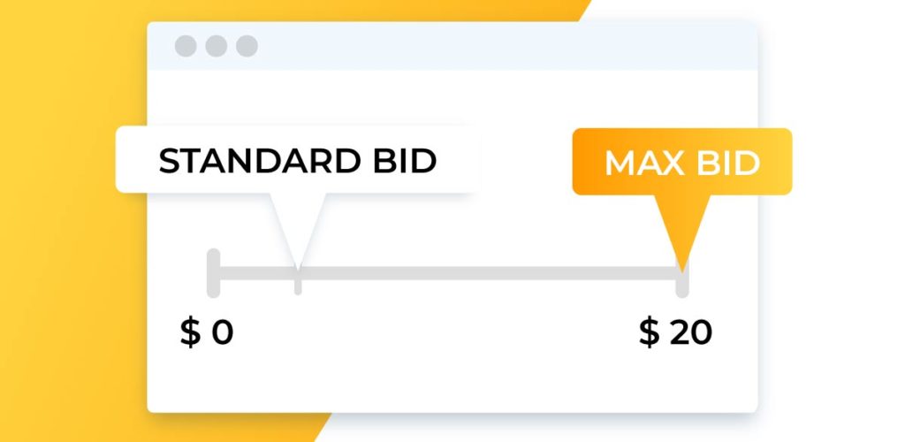Click slider track between standard and max bid
This screenshot has height=442, width=905.
[x=488, y=273]
